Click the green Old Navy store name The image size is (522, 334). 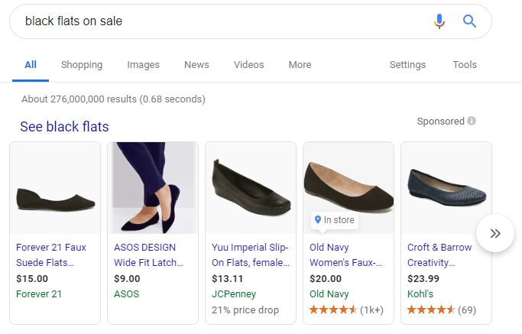(x=329, y=294)
